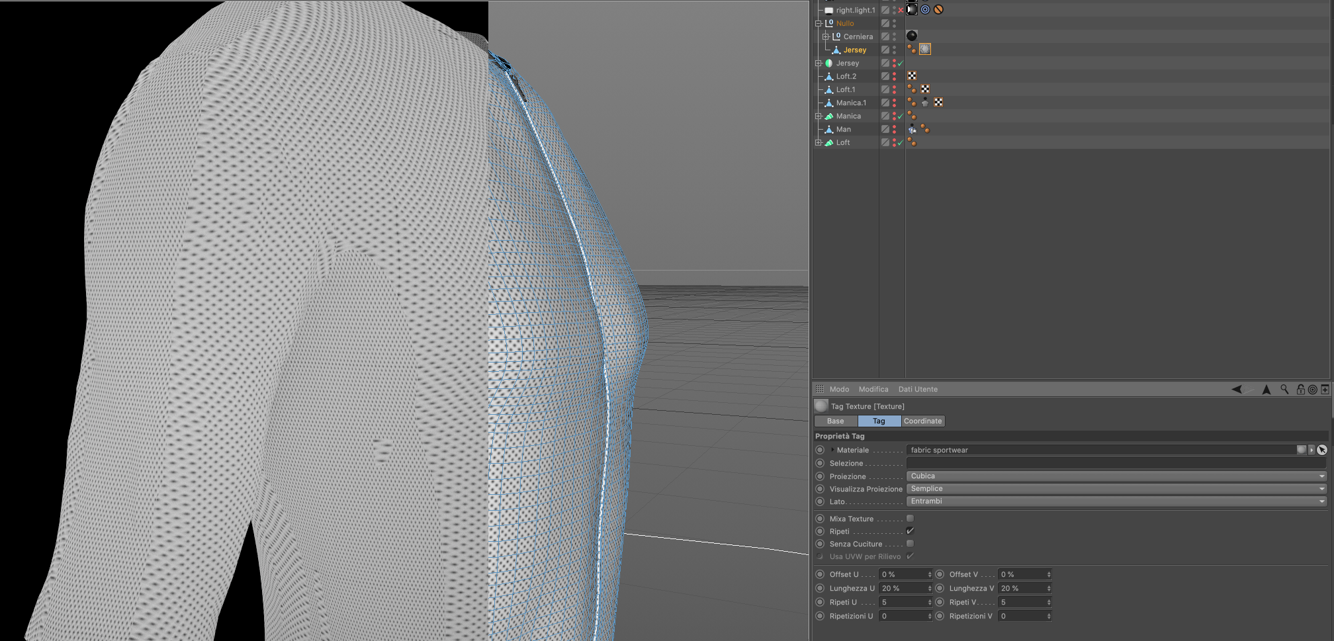Expand the Manica object hierarchy

[x=819, y=116]
